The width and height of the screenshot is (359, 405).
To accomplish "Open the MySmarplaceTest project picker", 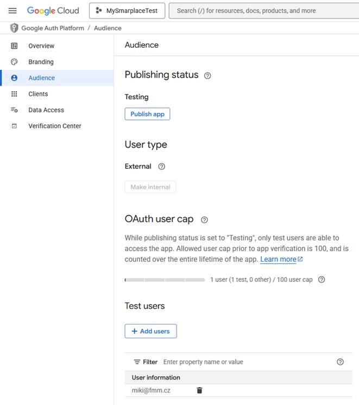I will click(x=127, y=11).
